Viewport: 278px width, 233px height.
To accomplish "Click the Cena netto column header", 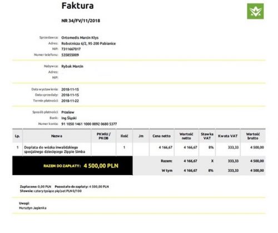I will pos(162,136).
